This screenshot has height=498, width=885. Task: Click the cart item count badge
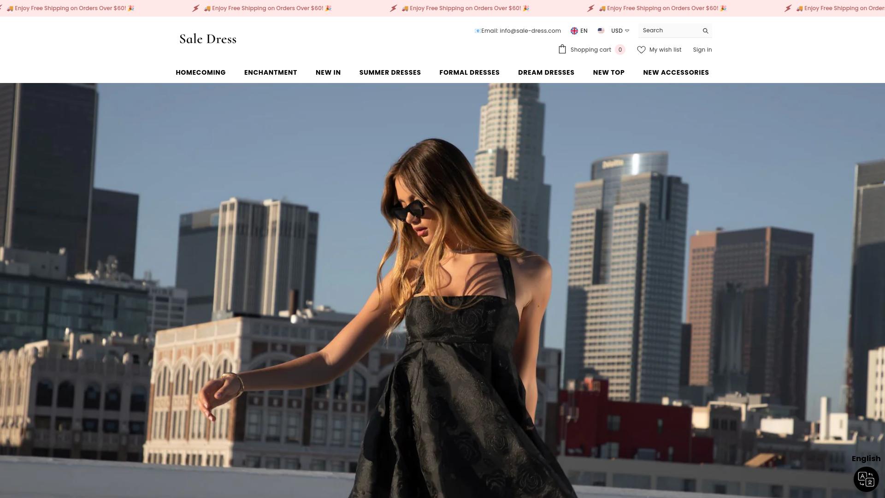point(620,50)
